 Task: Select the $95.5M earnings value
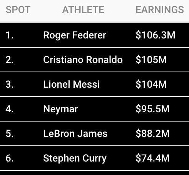tap(152, 109)
